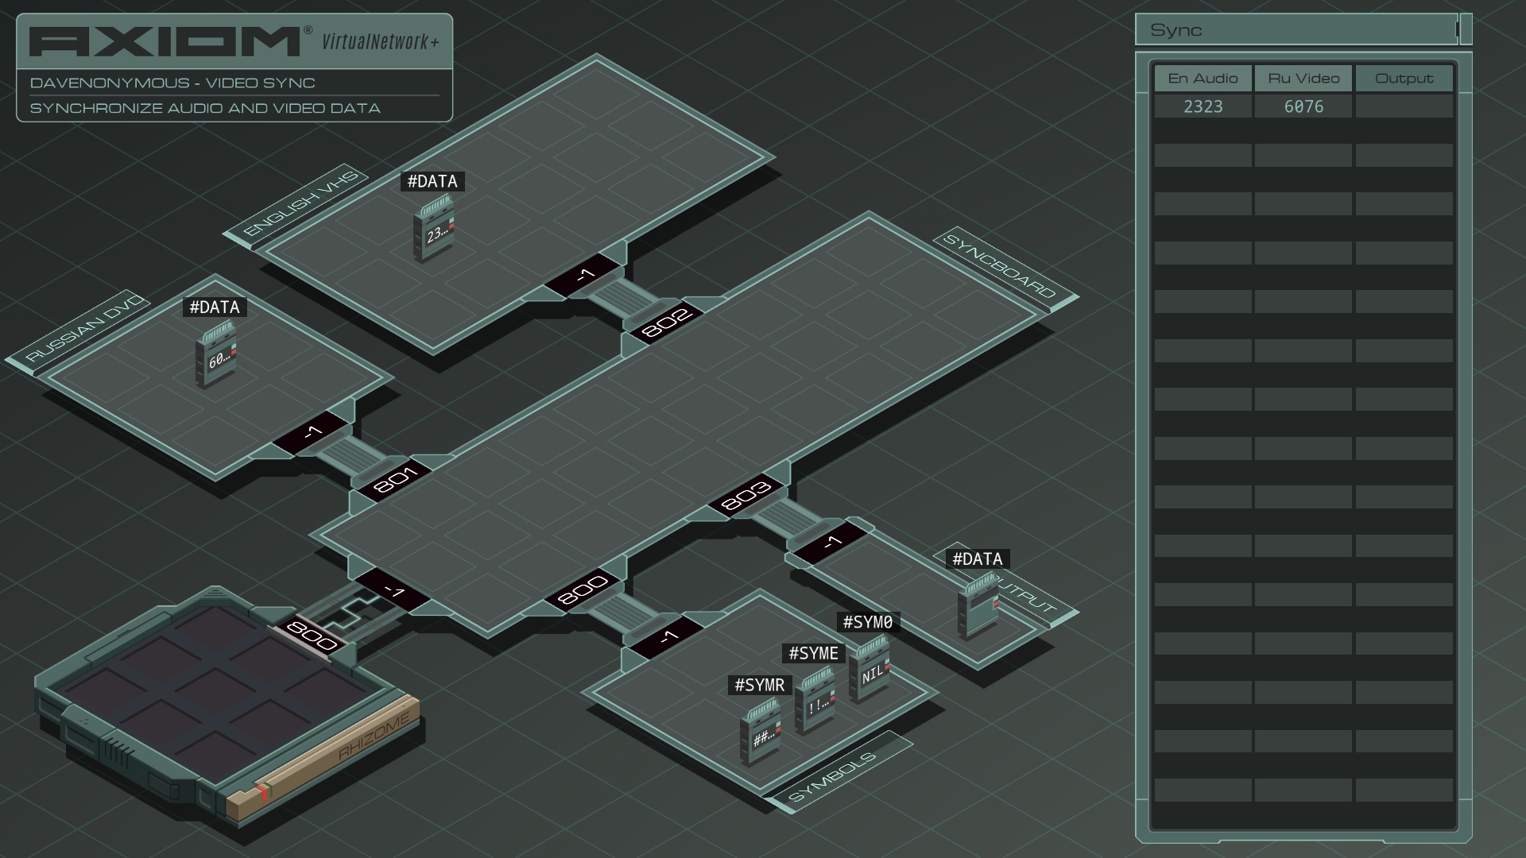Click the #SYMR file in Symbols host
The height and width of the screenshot is (858, 1526).
click(x=761, y=732)
